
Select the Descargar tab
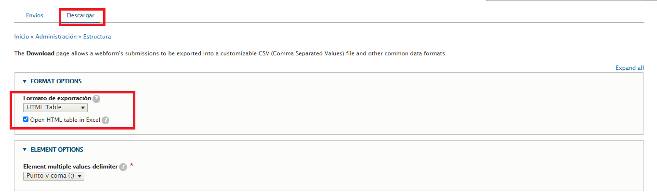coord(80,15)
